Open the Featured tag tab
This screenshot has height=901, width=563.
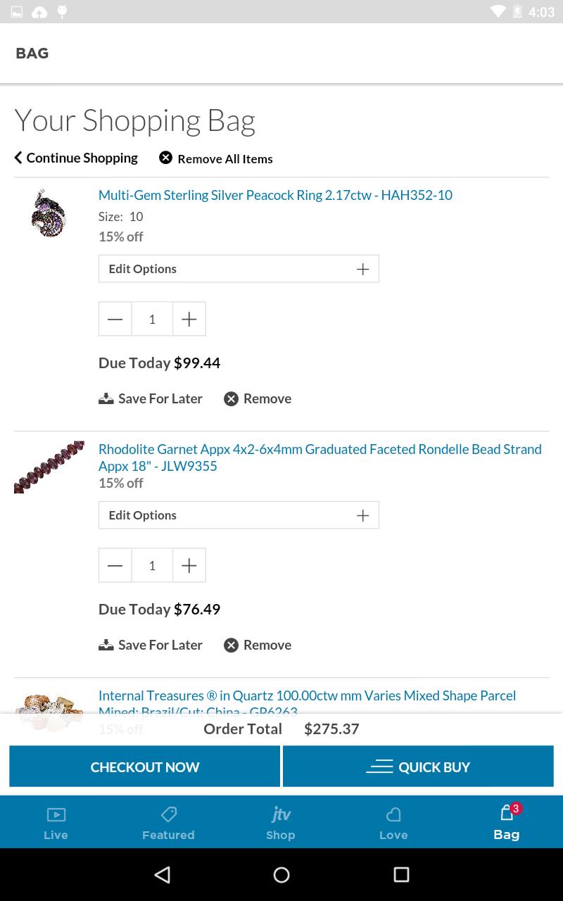tap(169, 822)
